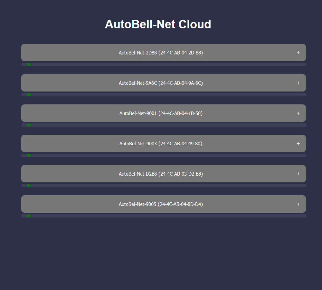Select the AutoBell-Net-D2E8 (24-4C-AB-03-D2-E8) label
Image resolution: width=322 pixels, height=290 pixels.
[x=161, y=174]
